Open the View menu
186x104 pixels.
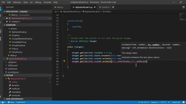25,2
